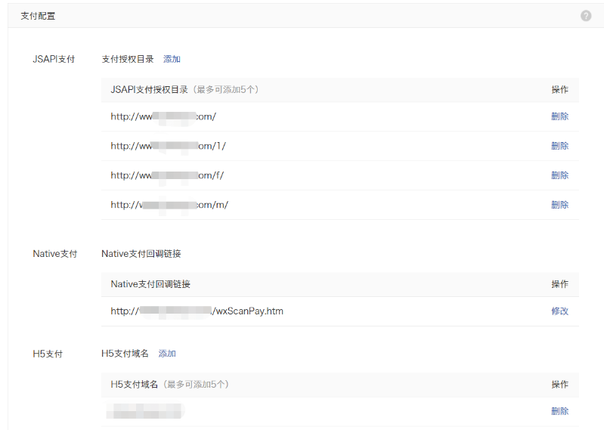Open the help question mark icon

click(x=586, y=16)
